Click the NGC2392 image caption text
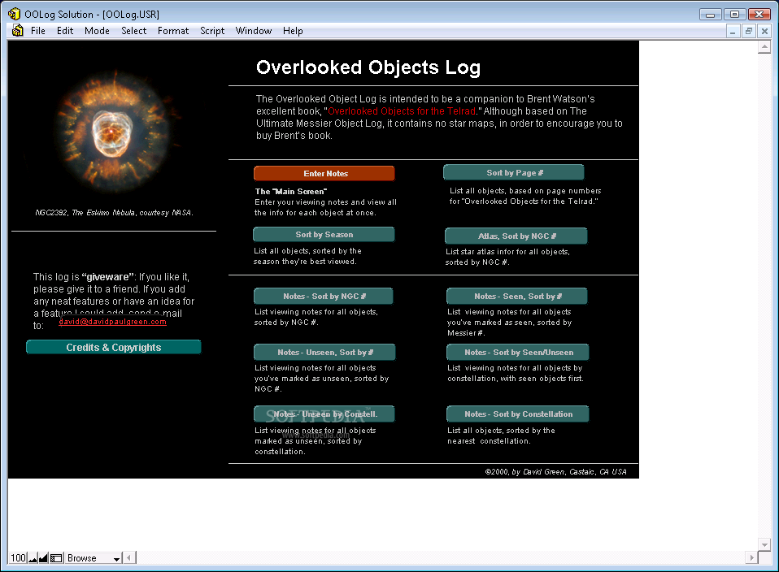Image resolution: width=779 pixels, height=572 pixels. (x=114, y=213)
